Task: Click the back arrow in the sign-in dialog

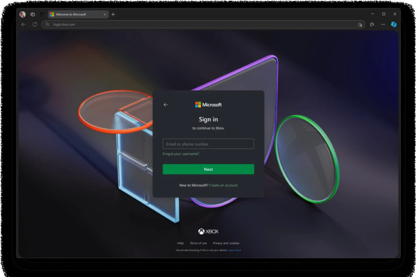Action: point(166,105)
